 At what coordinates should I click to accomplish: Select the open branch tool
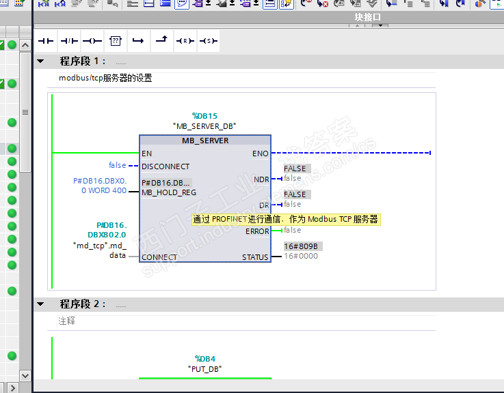click(139, 41)
